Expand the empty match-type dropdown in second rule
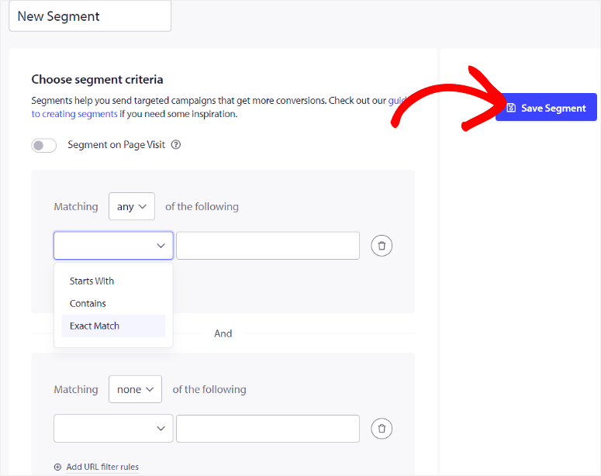This screenshot has width=601, height=476. [x=113, y=429]
